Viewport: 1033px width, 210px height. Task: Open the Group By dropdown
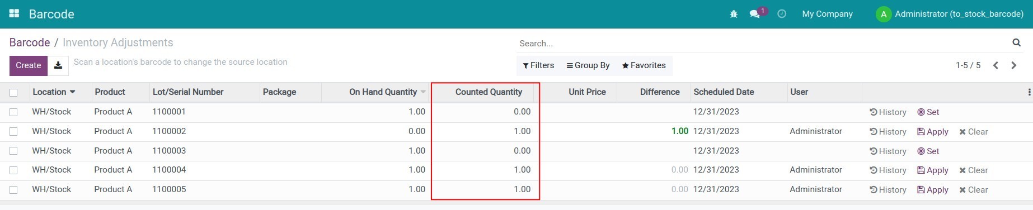(588, 65)
